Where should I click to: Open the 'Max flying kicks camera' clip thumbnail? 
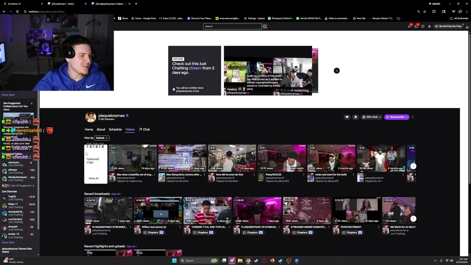point(182,158)
